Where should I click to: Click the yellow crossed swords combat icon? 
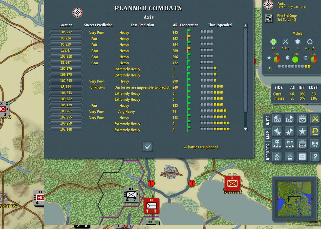pos(315,119)
